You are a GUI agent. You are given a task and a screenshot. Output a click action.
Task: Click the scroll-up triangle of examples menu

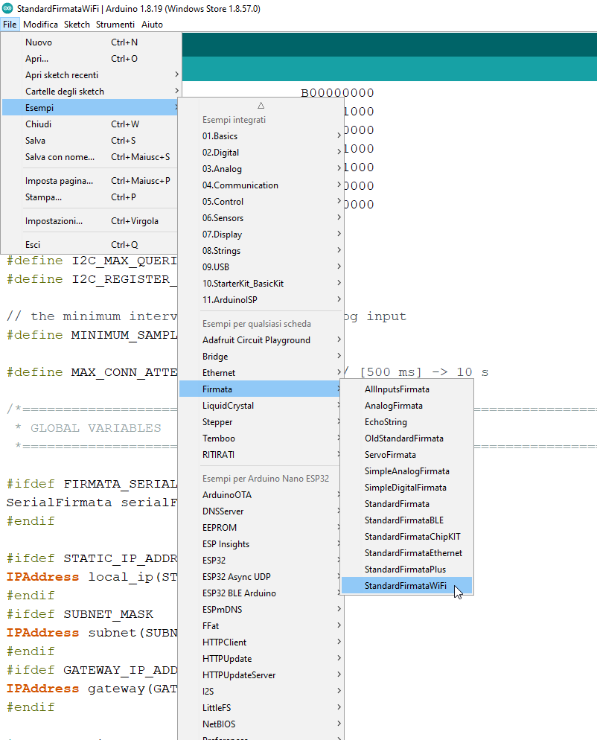[x=261, y=106]
